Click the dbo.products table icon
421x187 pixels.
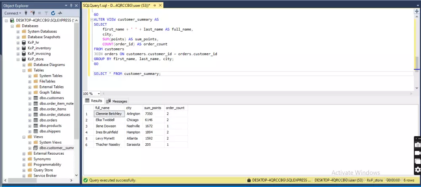(35, 126)
